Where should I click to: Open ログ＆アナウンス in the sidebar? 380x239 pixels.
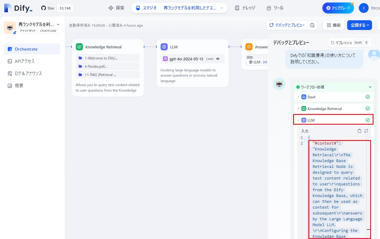pos(32,74)
